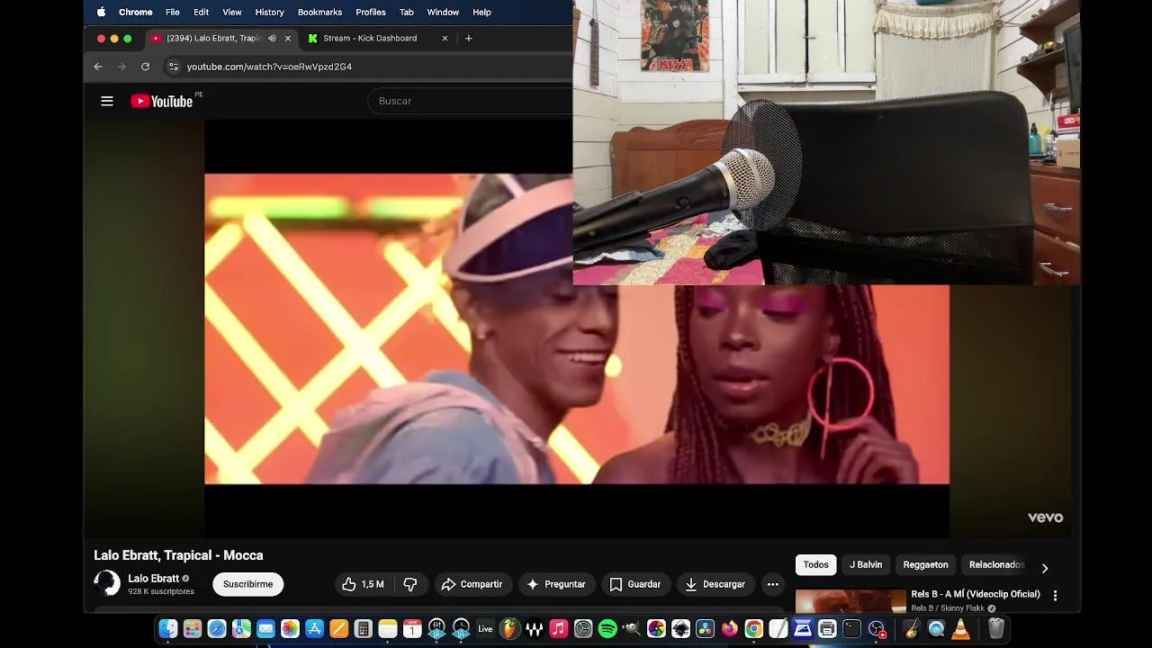1152x648 pixels.
Task: Open the Music app in the Dock
Action: [558, 628]
